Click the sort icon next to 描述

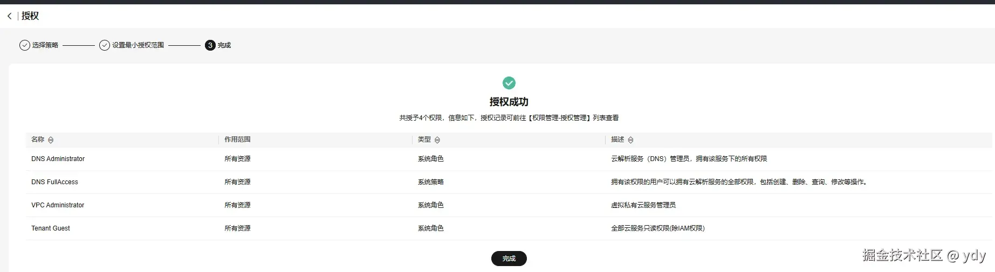click(630, 140)
